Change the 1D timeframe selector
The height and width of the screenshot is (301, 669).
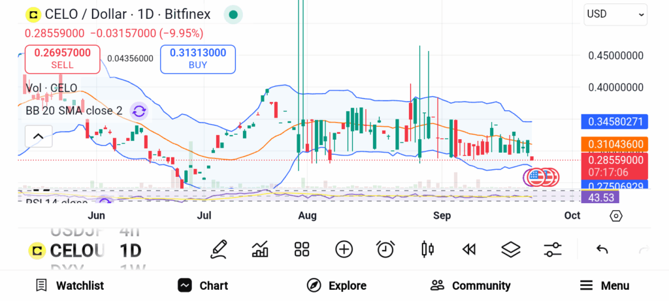point(130,250)
